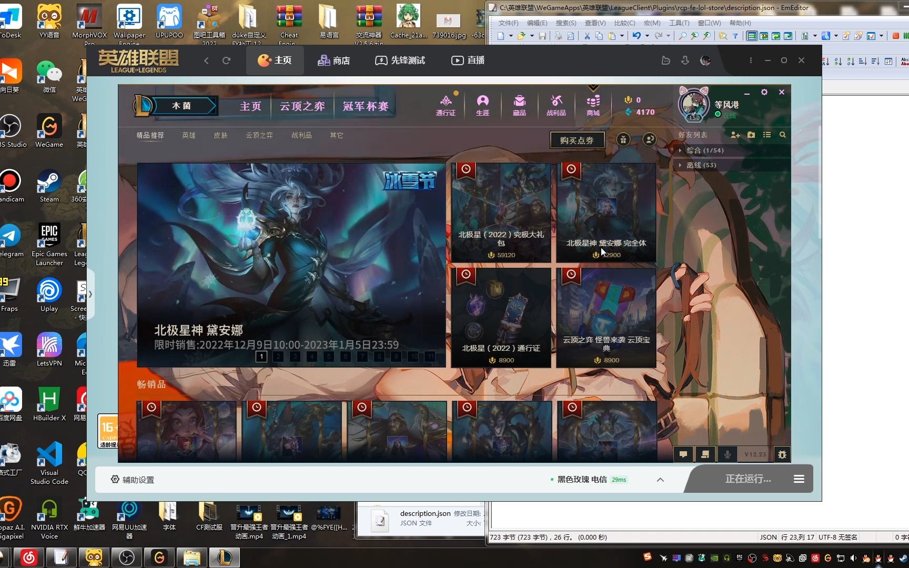Click the add friend folder icon
The image size is (909, 568).
[x=751, y=135]
